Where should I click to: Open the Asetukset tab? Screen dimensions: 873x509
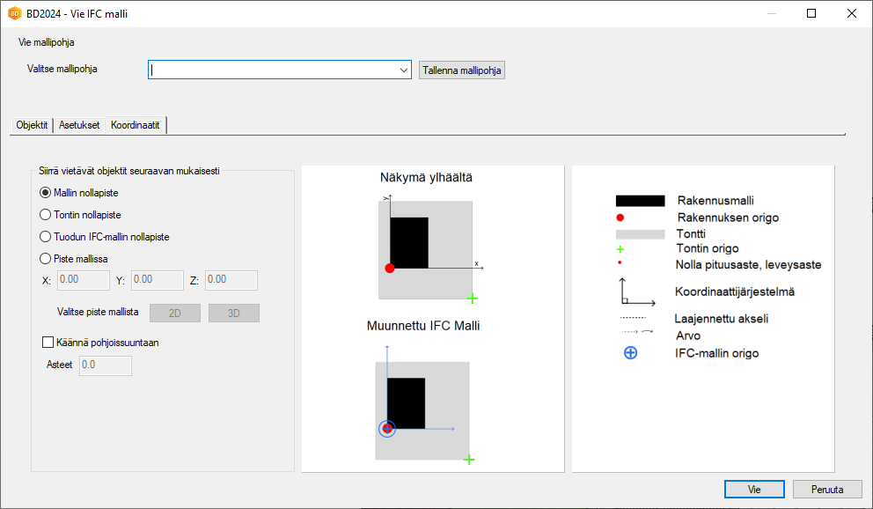coord(79,125)
